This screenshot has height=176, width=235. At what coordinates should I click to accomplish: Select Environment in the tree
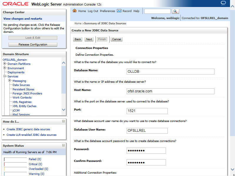tap(16, 68)
